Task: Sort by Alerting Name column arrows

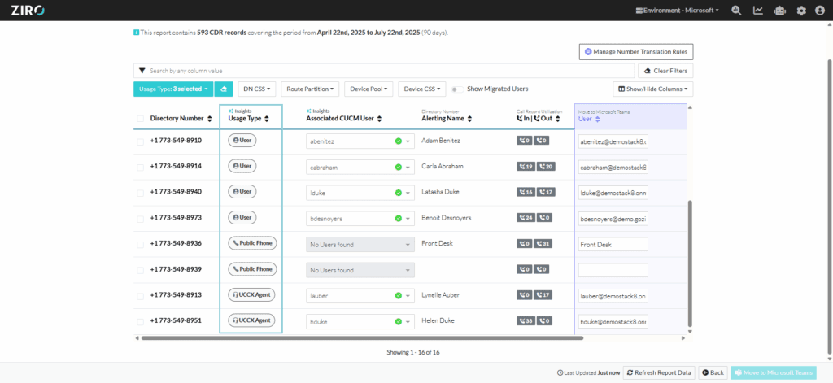Action: click(x=469, y=119)
